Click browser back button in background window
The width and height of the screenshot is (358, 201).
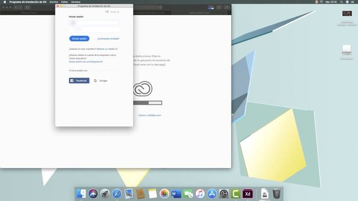pyautogui.click(x=16, y=7)
